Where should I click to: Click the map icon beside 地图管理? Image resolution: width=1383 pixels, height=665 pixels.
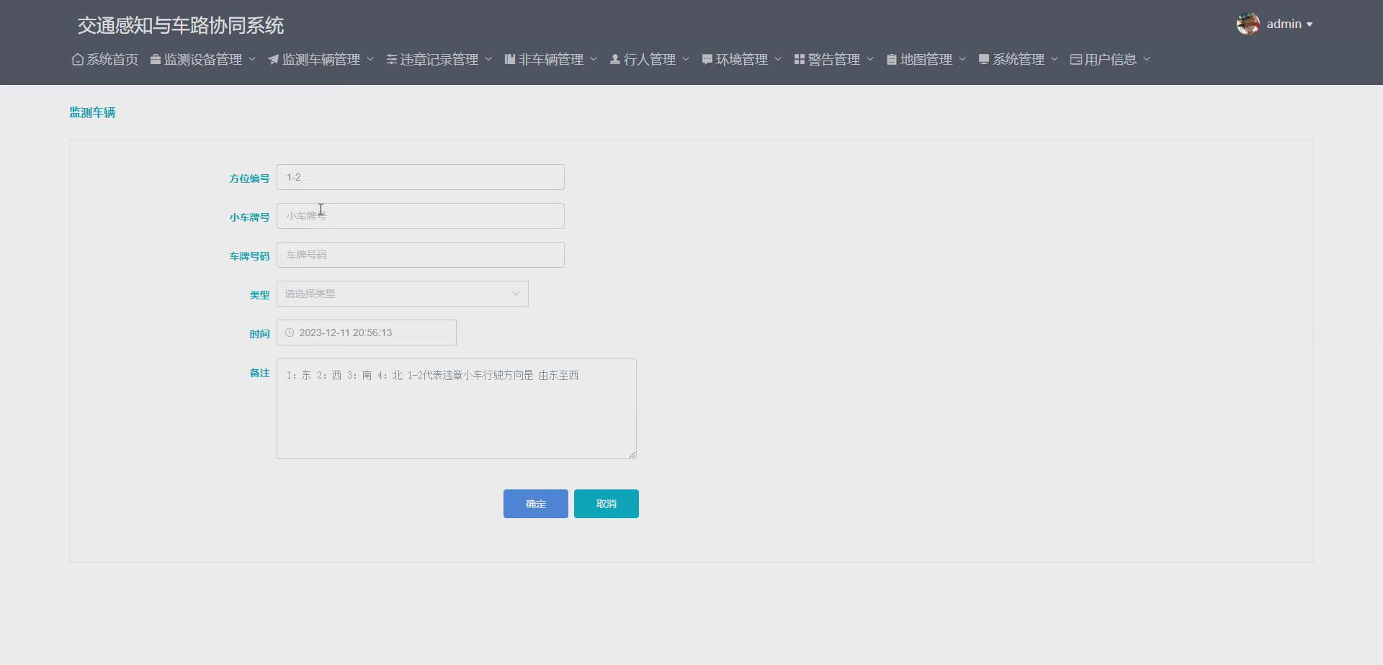click(x=891, y=59)
